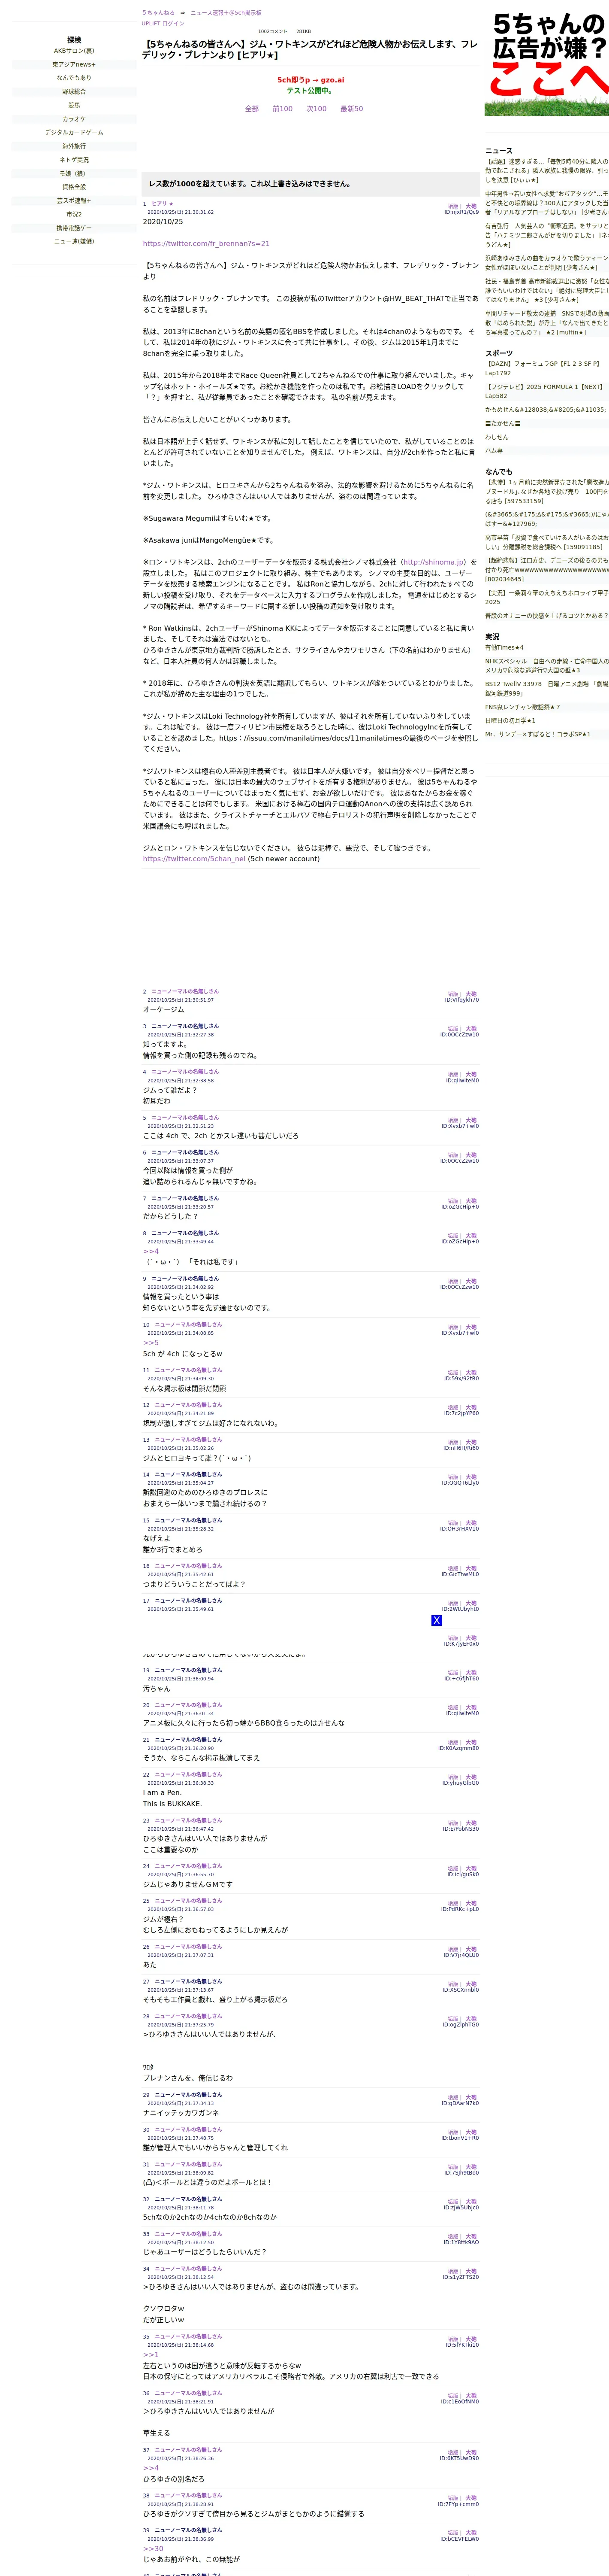This screenshot has width=609, height=2576.
Task: Follow the >>30 anchor in post 39
Action: [153, 2549]
